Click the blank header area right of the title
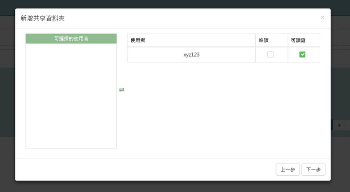 click(x=192, y=19)
